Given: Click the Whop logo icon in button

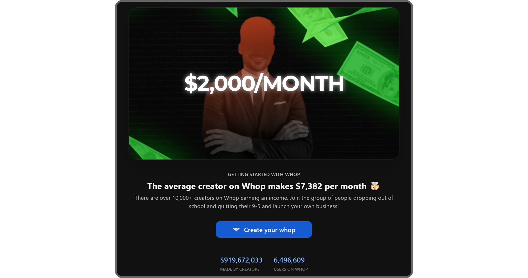Looking at the screenshot, I should 236,230.
